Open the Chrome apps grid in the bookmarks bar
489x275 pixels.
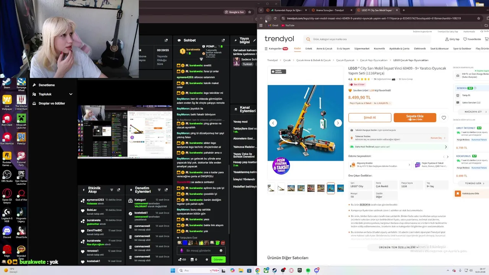pos(261,25)
